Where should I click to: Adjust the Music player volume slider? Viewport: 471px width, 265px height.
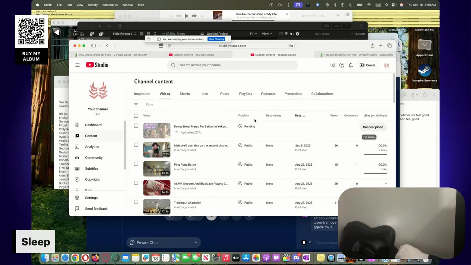click(x=313, y=16)
